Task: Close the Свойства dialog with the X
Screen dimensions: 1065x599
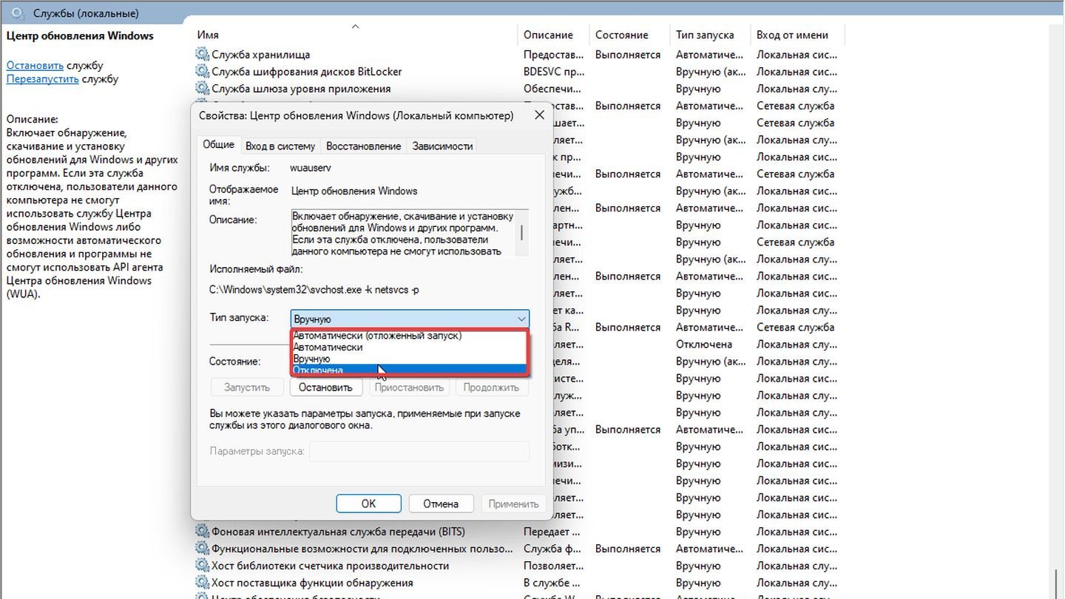Action: coord(539,115)
